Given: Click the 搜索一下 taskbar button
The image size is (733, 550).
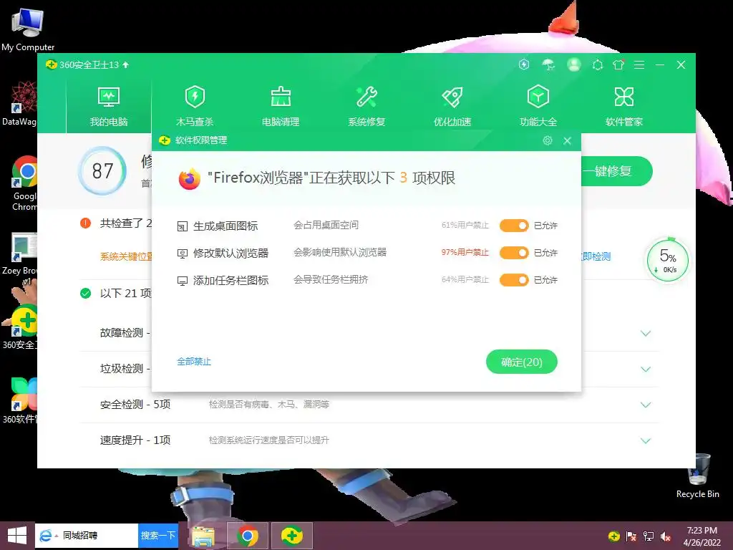Looking at the screenshot, I should pos(158,536).
